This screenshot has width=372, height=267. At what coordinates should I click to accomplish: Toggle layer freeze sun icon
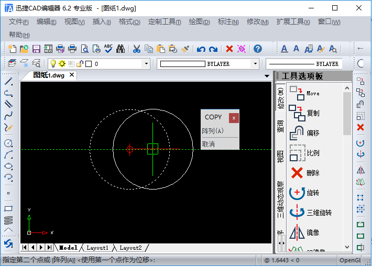pyautogui.click(x=62, y=63)
